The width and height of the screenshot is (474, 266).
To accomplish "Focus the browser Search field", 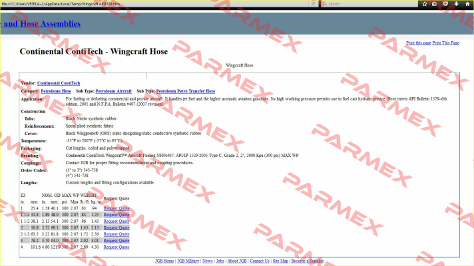I will point(369,3).
